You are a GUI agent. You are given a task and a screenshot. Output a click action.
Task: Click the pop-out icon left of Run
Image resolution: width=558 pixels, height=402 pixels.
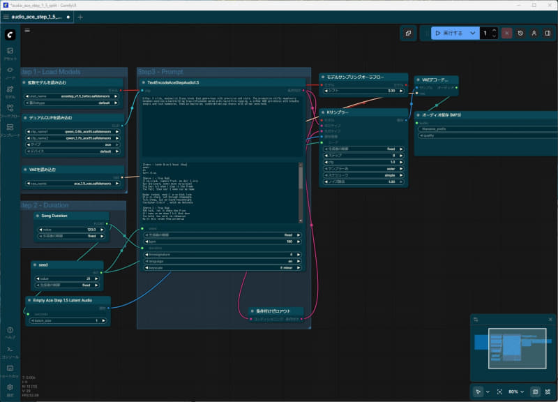tap(408, 33)
